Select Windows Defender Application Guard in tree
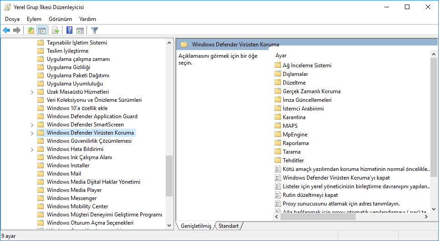Image resolution: width=439 pixels, height=241 pixels. (92, 116)
